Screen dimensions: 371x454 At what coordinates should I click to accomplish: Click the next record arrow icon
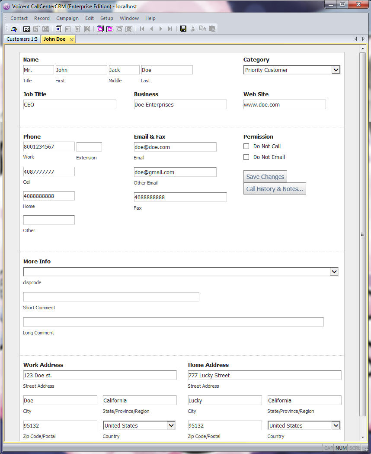(x=161, y=29)
